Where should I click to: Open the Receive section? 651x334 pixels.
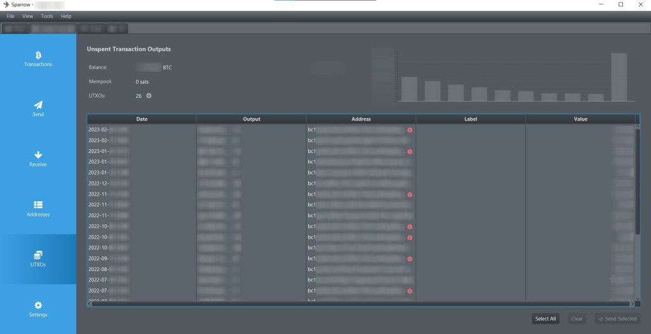38,159
